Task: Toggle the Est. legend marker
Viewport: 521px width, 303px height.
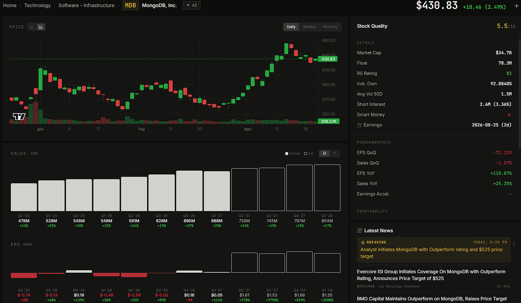Action: pyautogui.click(x=306, y=154)
